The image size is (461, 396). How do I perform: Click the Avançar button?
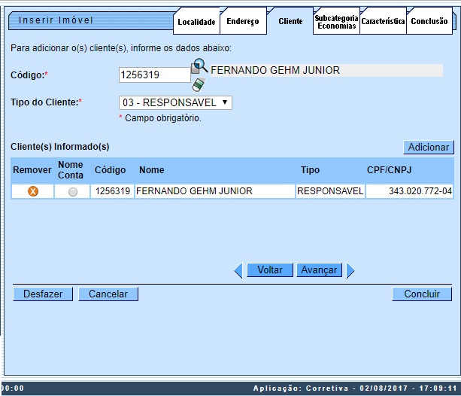[320, 270]
